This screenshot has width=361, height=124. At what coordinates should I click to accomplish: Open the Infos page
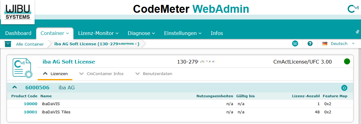217,33
